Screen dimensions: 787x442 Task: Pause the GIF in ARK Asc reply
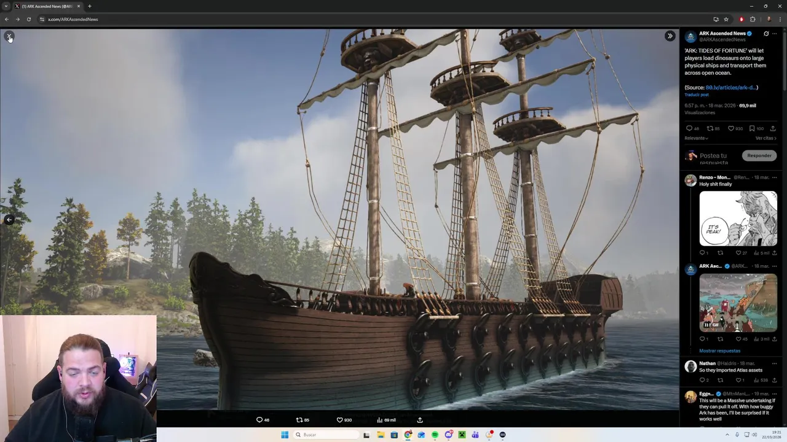tap(707, 325)
